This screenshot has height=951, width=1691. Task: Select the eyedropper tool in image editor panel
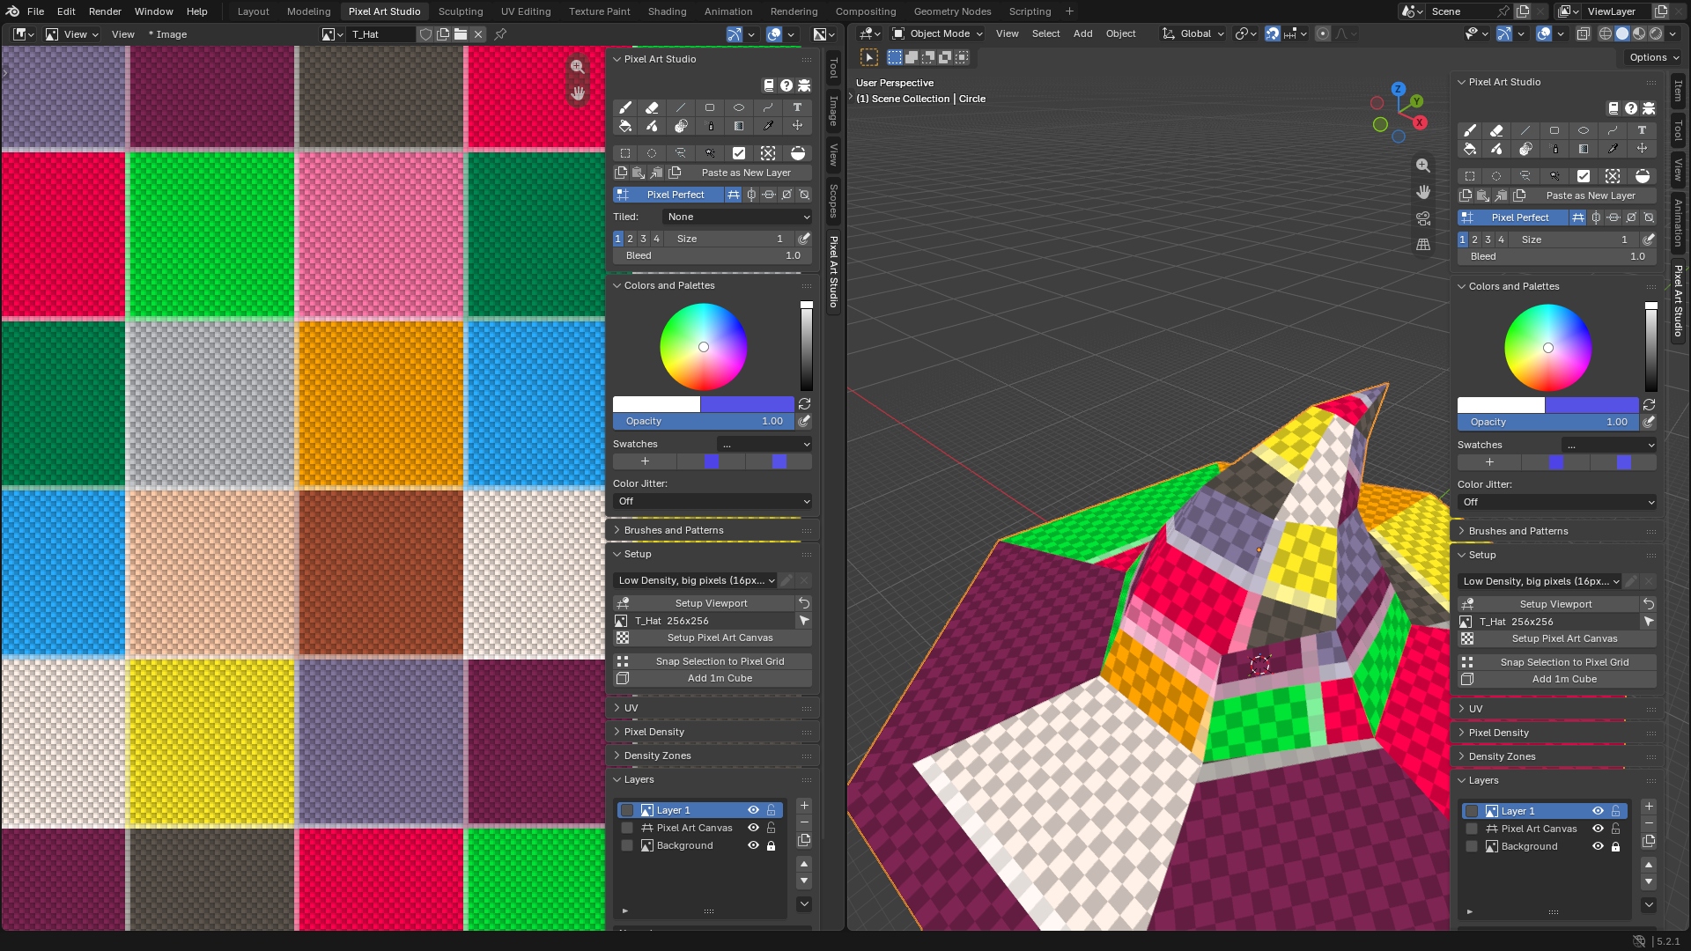768,126
